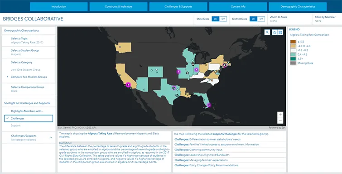Open the Select a Topic dropdown
The width and height of the screenshot is (342, 174).
click(29, 40)
